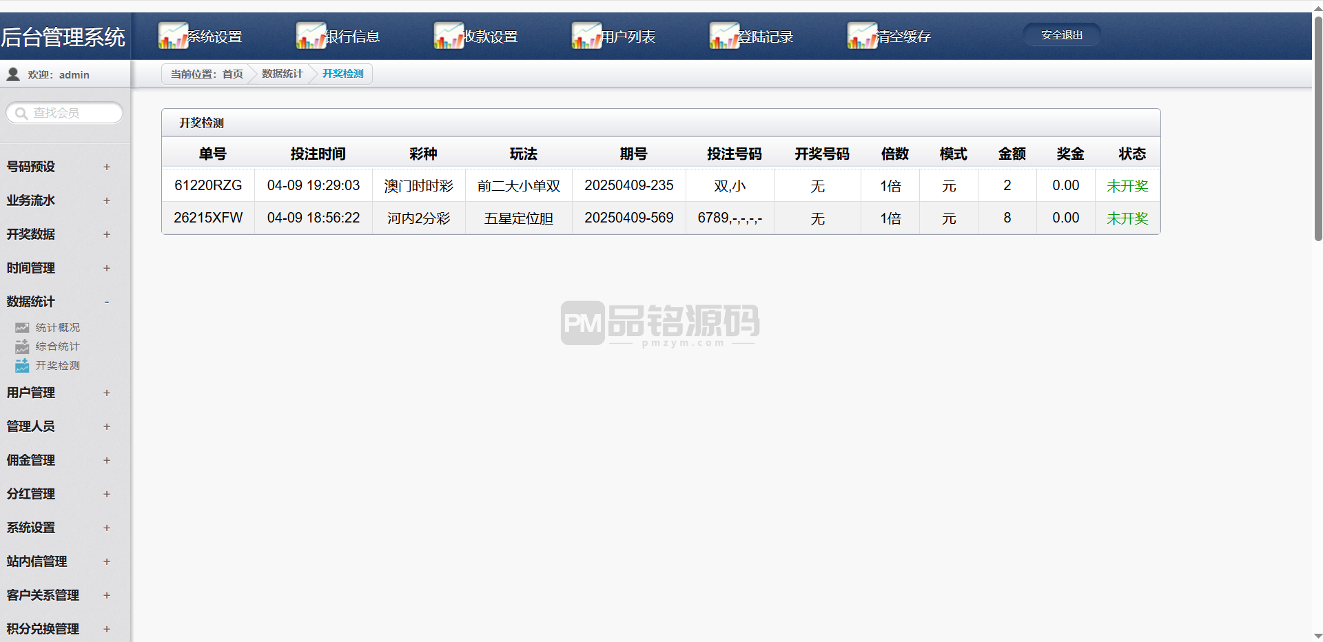Open 统计概况 under 数据统计
Screen dimensions: 1323x642
(58, 328)
